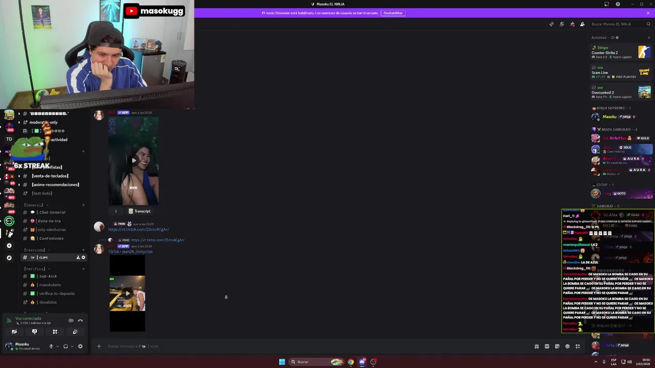Select the editor member with GOTO tag
This screenshot has width=655, height=368.
point(621,193)
